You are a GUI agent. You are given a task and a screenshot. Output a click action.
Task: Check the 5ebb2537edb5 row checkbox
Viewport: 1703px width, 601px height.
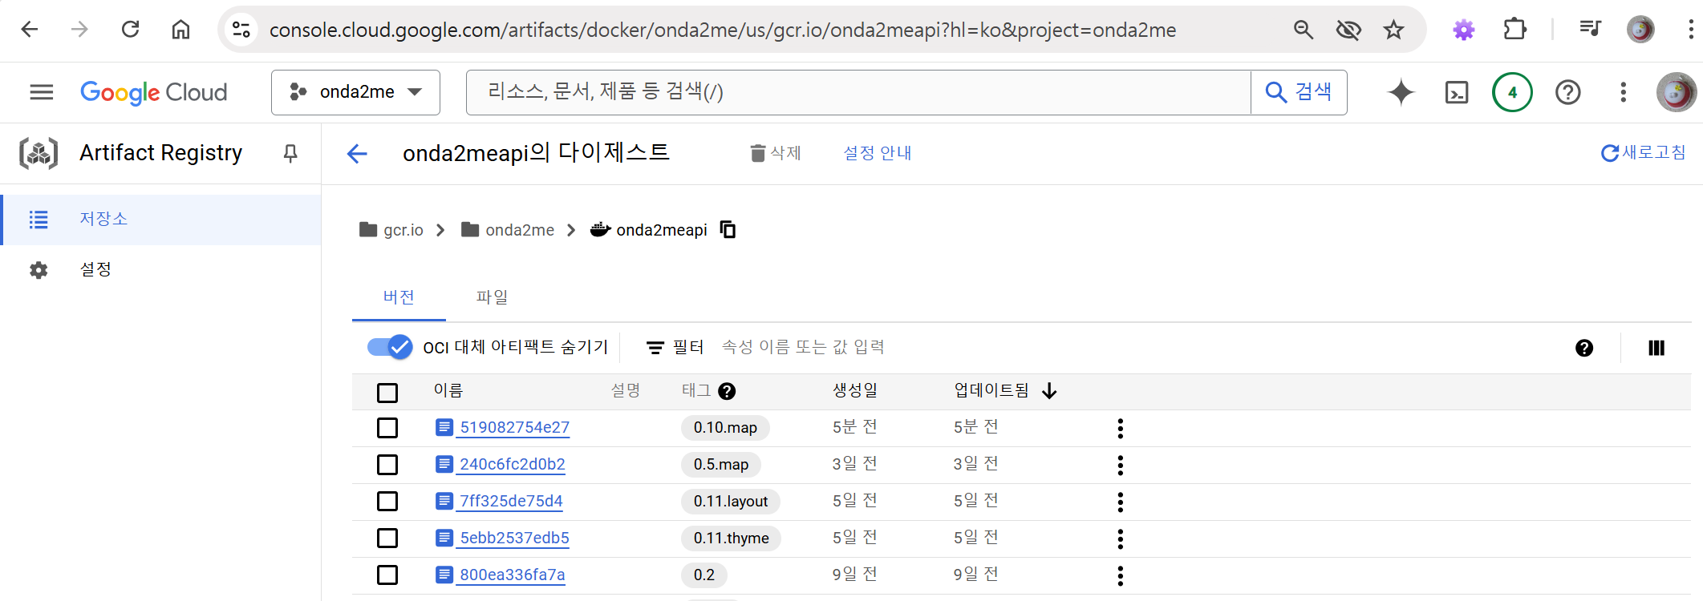pyautogui.click(x=387, y=538)
